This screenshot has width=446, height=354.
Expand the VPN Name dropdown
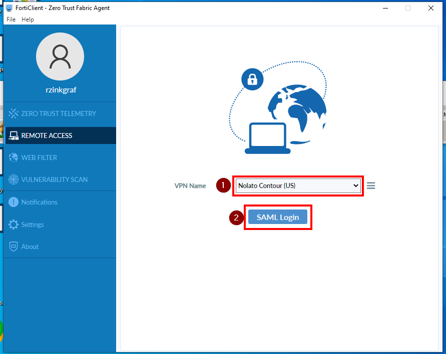[298, 186]
